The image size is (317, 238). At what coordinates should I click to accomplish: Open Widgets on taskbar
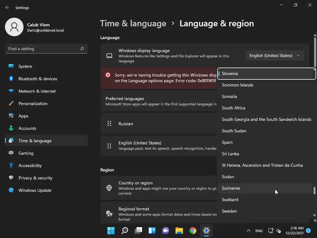[152, 231]
